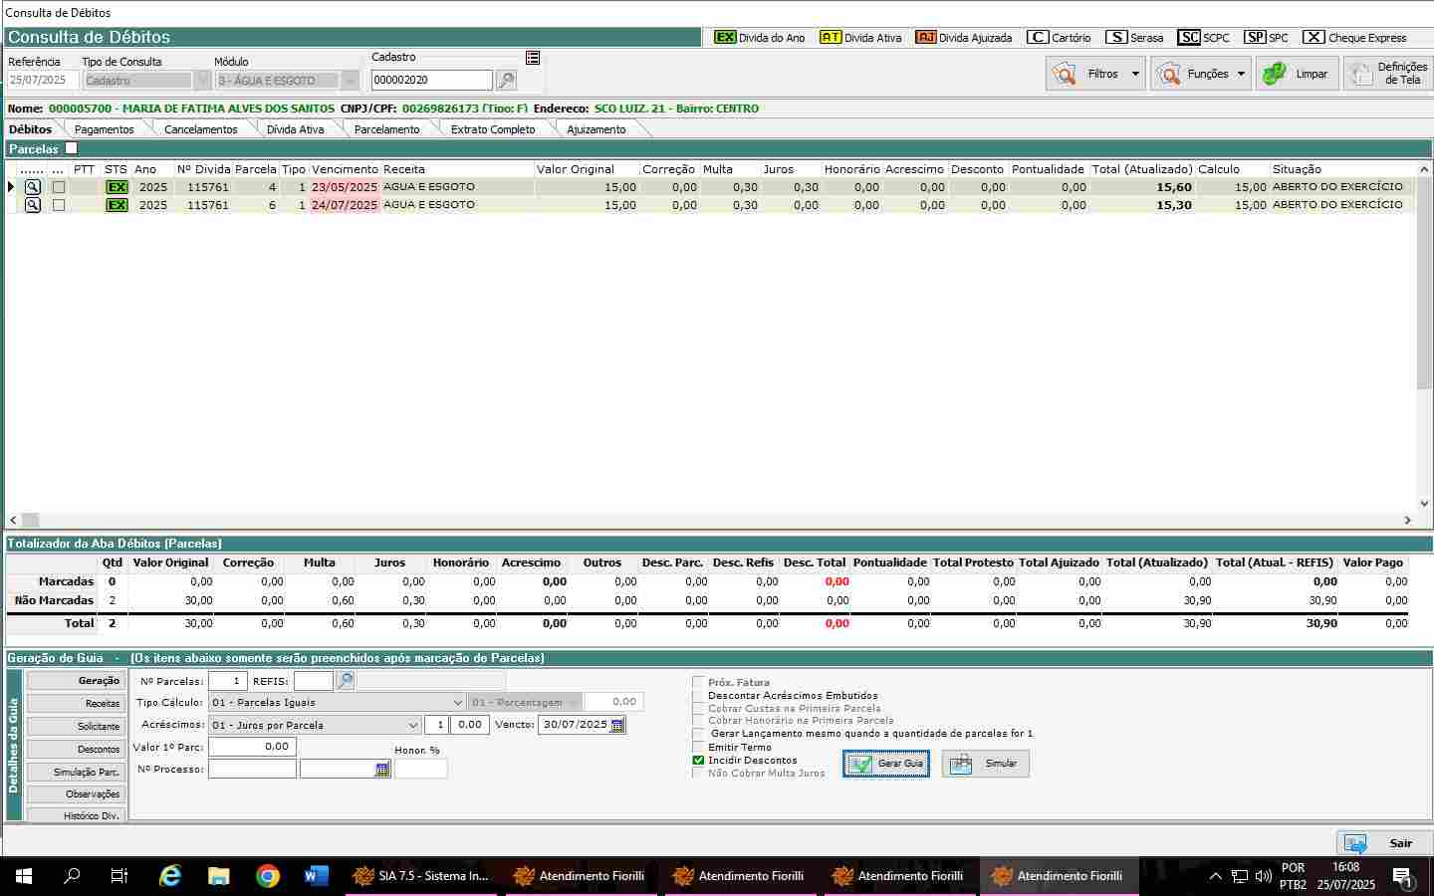1434x896 pixels.
Task: Toggle the Parcelas select-all checkbox
Action: click(71, 148)
